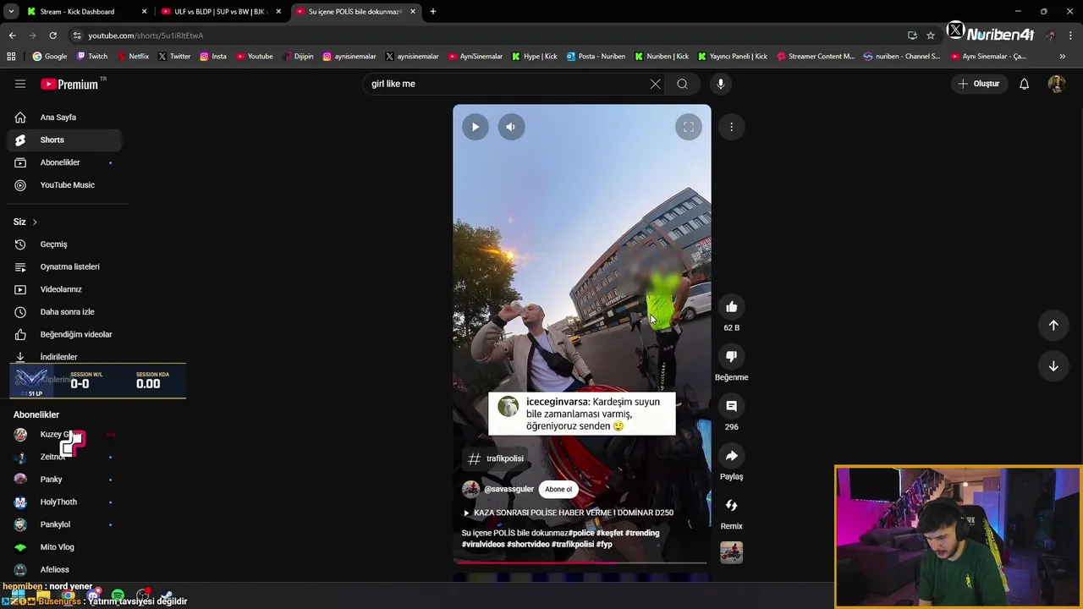Select Shorts in the sidebar
The height and width of the screenshot is (609, 1083).
point(64,140)
